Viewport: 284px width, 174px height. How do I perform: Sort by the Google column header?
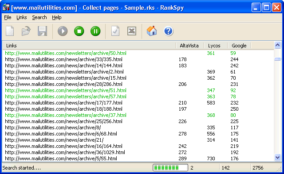239,46
